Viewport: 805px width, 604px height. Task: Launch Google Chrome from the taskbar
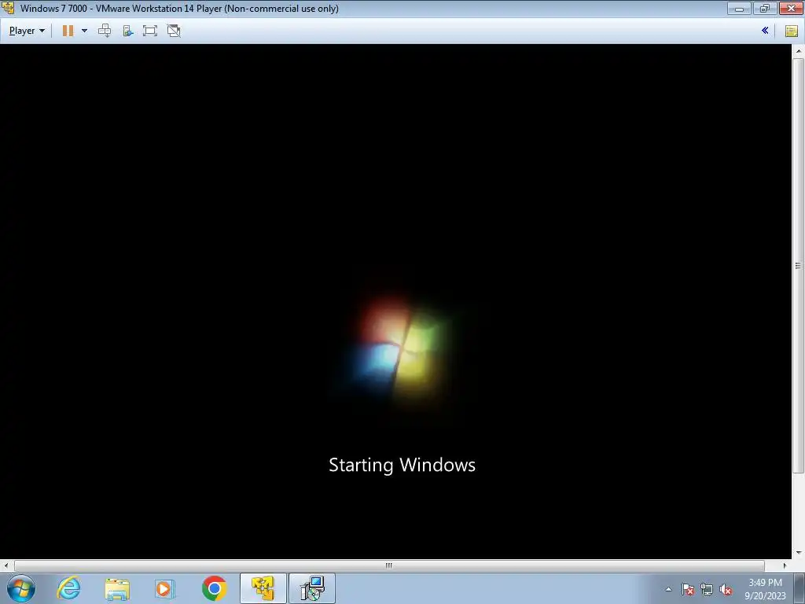pos(214,588)
